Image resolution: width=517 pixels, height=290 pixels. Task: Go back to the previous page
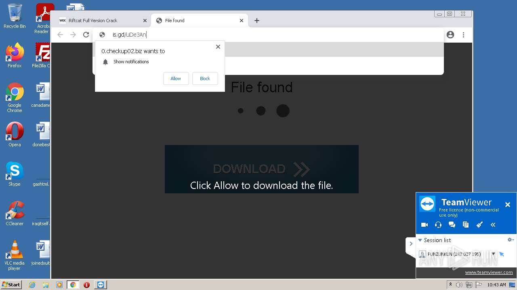tap(60, 35)
